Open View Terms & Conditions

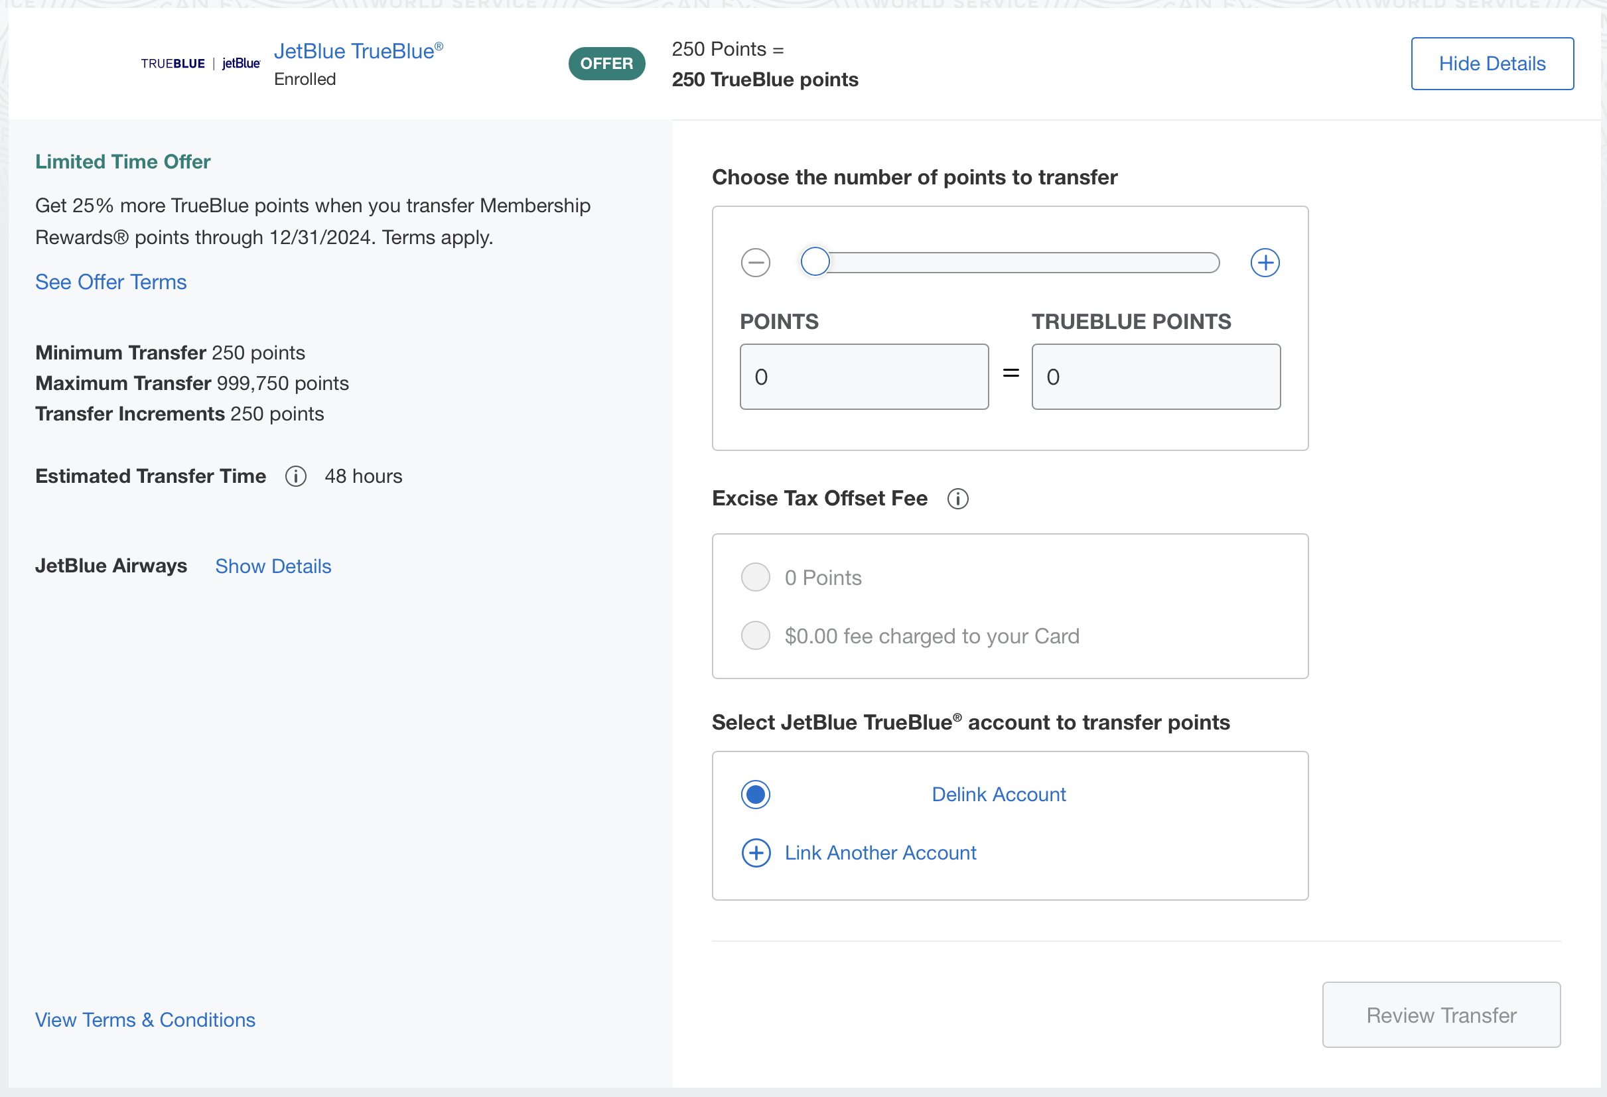(145, 1019)
